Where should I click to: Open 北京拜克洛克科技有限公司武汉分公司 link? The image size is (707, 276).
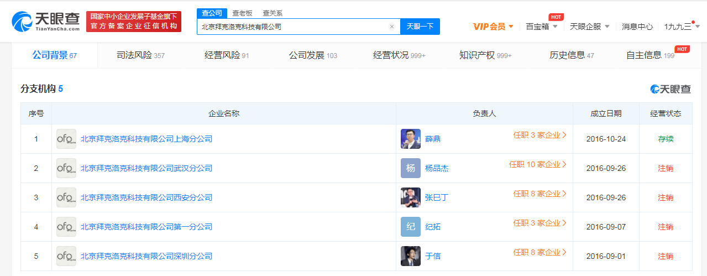tap(146, 168)
